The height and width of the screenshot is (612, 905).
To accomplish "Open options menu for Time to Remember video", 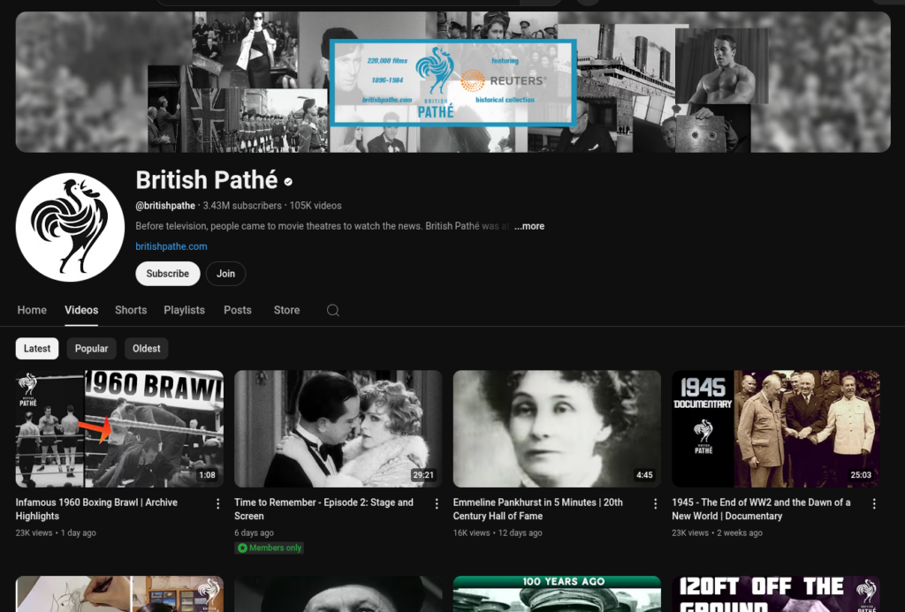I will point(437,504).
